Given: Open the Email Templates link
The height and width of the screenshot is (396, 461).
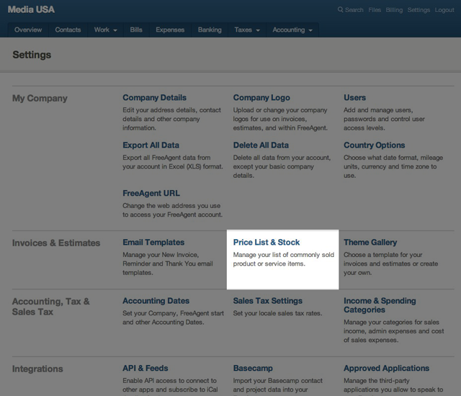Looking at the screenshot, I should coord(153,243).
